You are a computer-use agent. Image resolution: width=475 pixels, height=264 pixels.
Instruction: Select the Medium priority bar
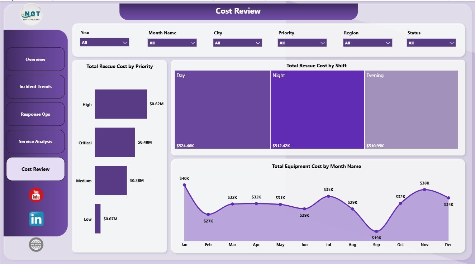pyautogui.click(x=111, y=181)
